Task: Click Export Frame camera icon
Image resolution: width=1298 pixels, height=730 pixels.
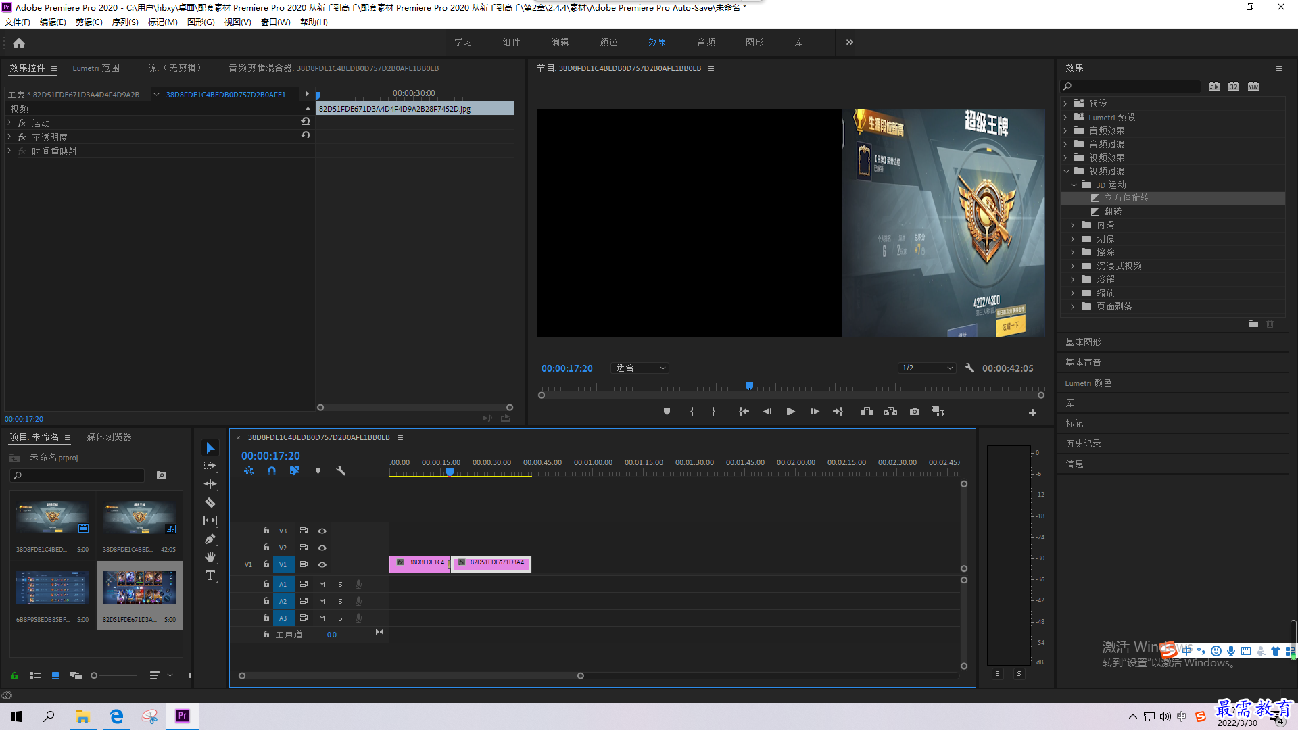Action: 915,412
